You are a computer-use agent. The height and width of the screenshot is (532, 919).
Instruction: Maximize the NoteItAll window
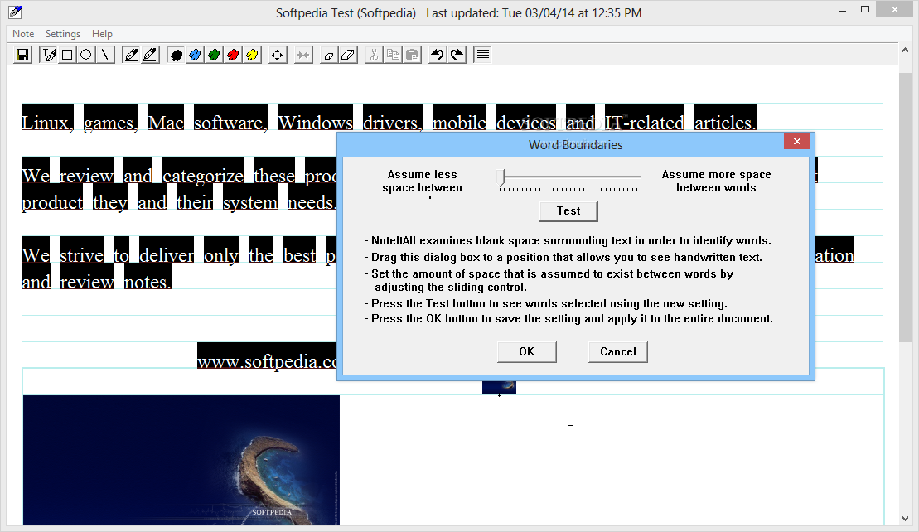(865, 10)
